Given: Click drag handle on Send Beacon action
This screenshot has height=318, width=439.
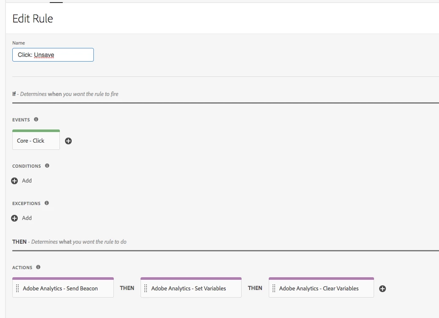Looking at the screenshot, I should [17, 289].
